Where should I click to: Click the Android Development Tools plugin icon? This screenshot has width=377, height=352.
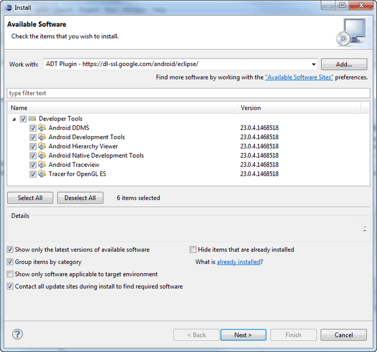(x=42, y=137)
